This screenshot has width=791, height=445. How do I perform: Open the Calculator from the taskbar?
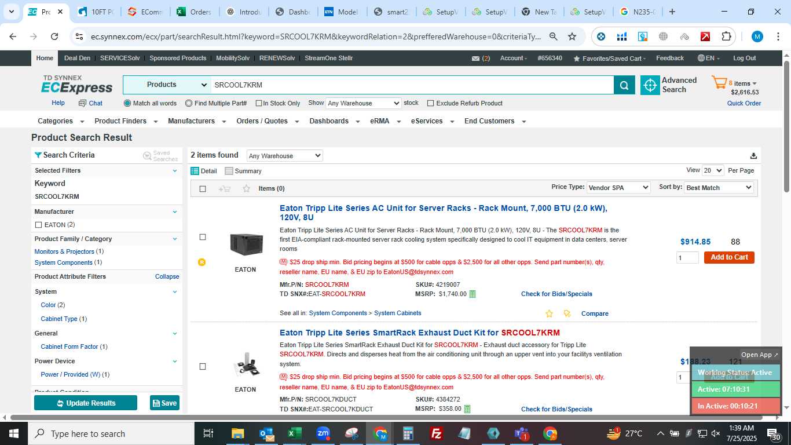tap(408, 433)
